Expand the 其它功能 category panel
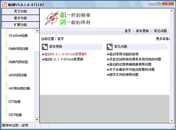Image resolution: width=176 pixels, height=130 pixels. (x=20, y=11)
